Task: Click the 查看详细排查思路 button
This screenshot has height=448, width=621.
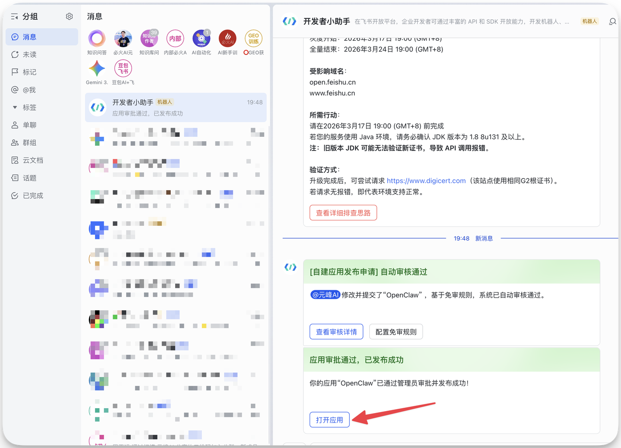Action: pyautogui.click(x=343, y=213)
